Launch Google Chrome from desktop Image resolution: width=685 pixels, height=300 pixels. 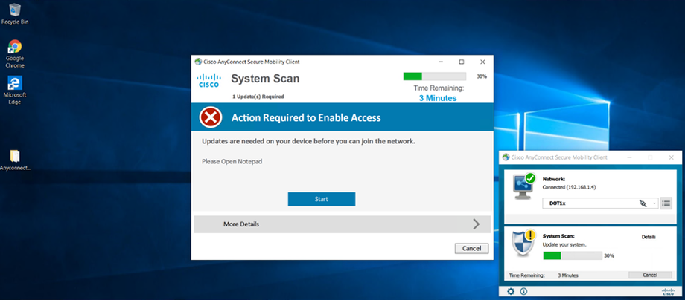coord(15,54)
